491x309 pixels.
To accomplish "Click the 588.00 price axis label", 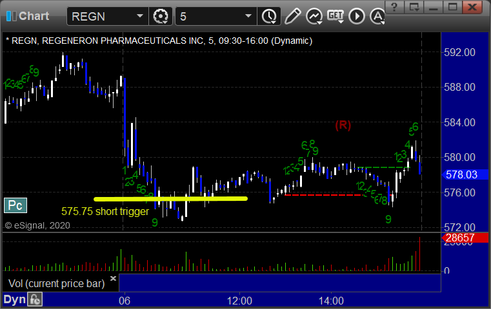I will (x=459, y=87).
